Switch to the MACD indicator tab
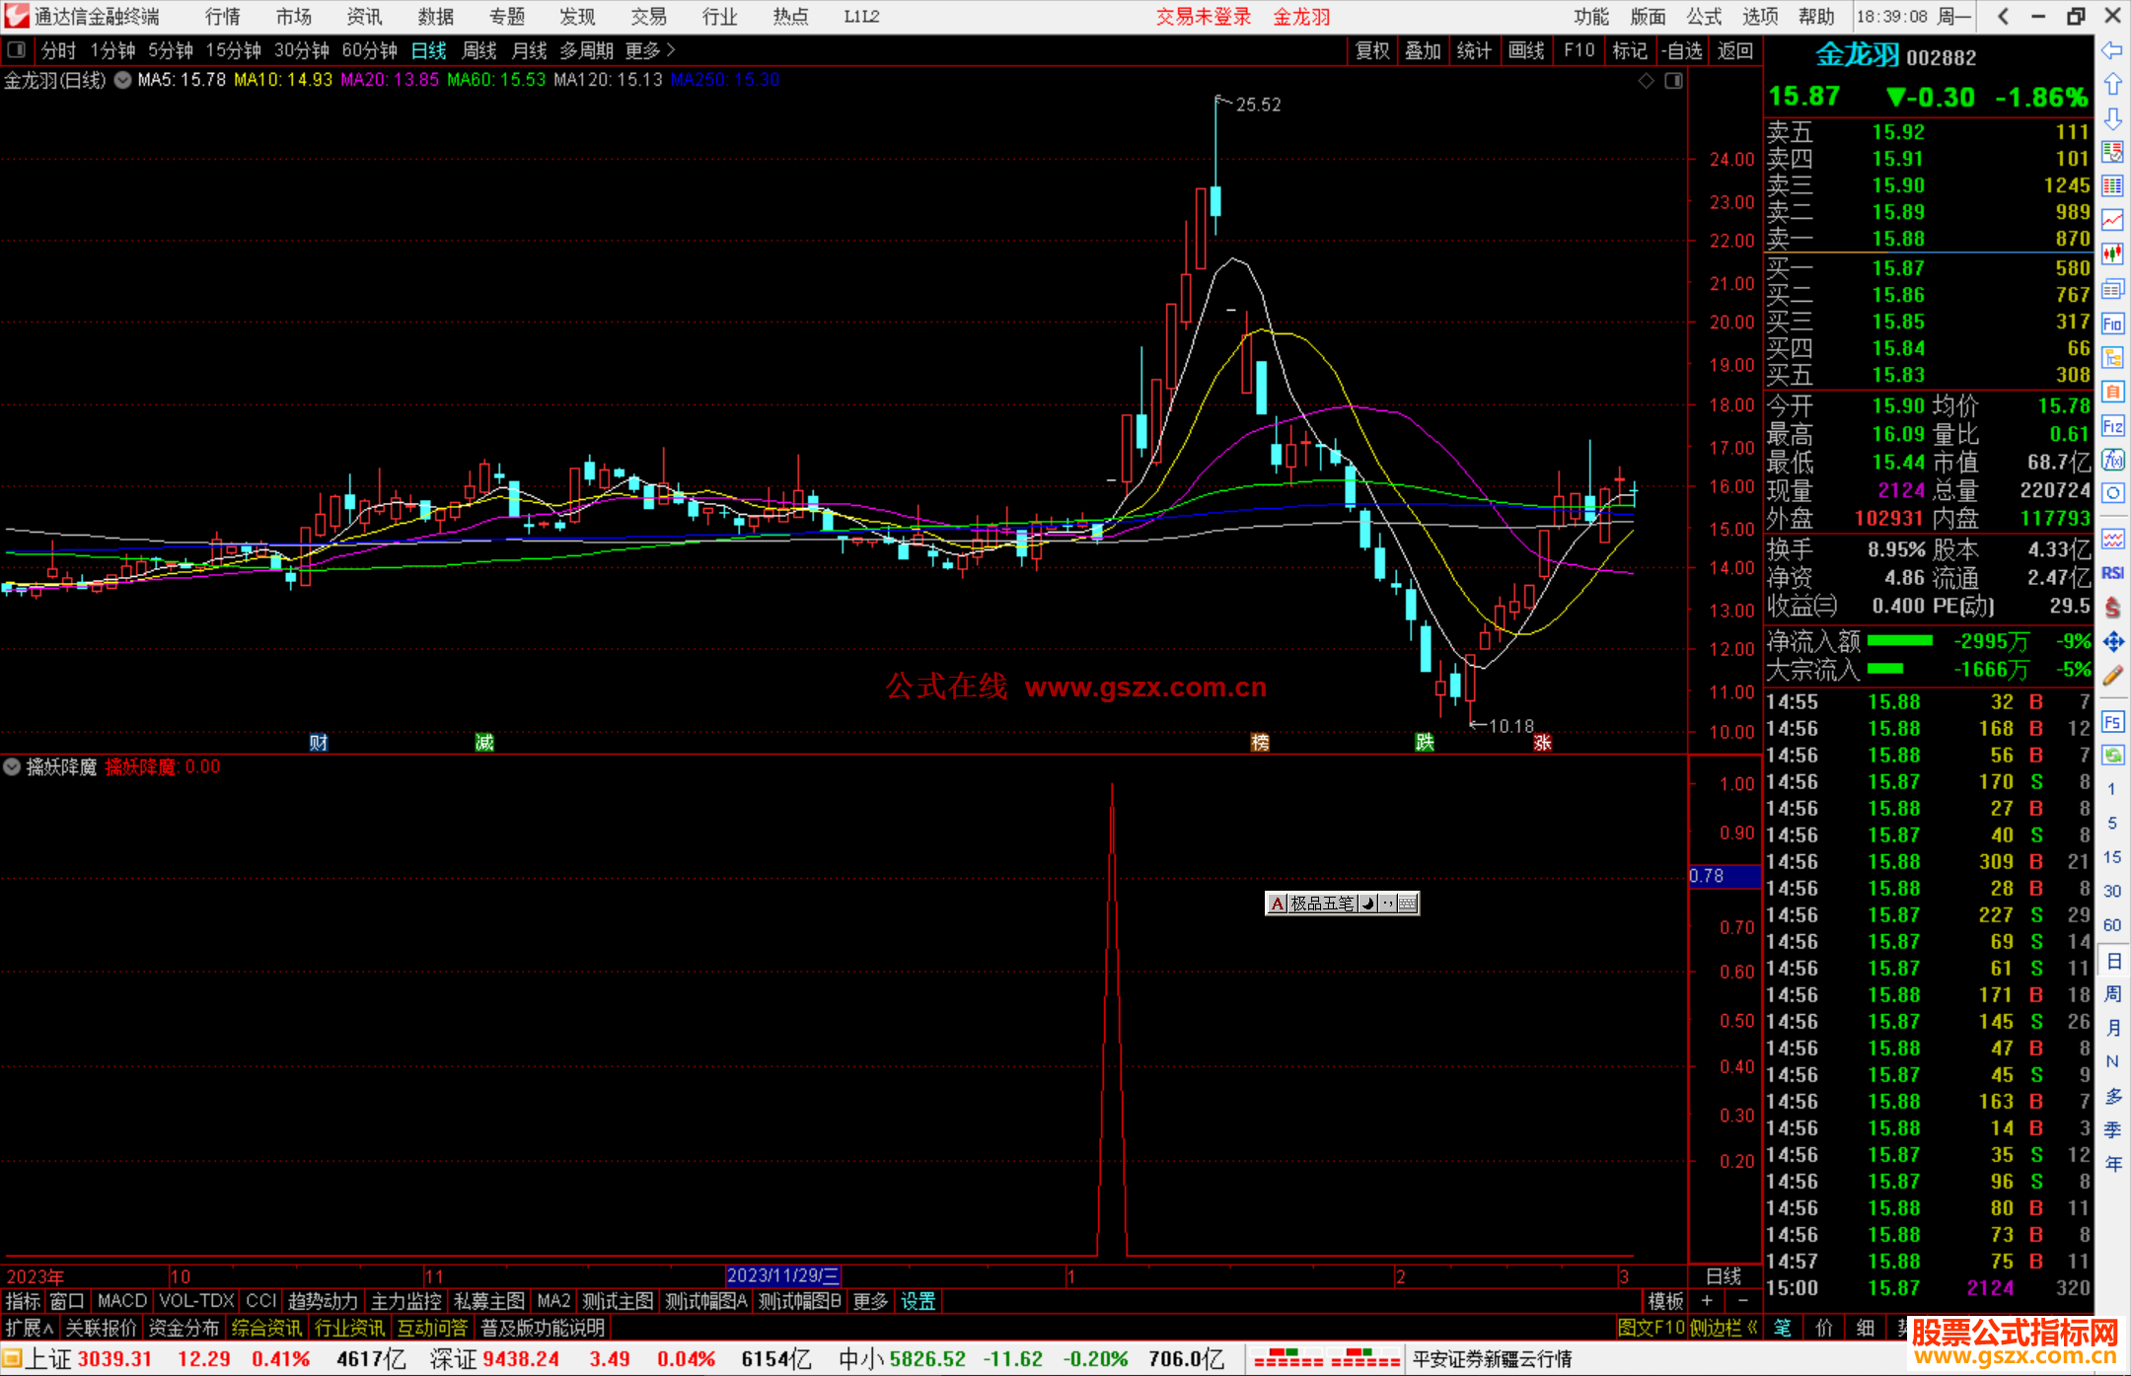Image resolution: width=2131 pixels, height=1376 pixels. coord(121,1301)
